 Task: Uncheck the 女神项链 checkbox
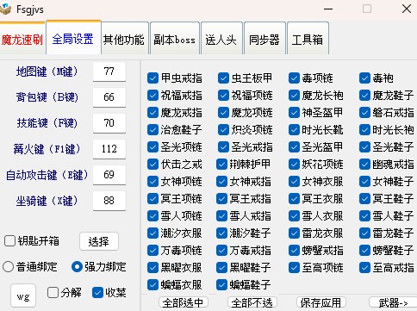(152, 182)
